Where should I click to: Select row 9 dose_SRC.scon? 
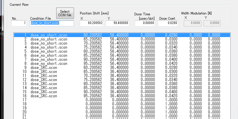122,67
